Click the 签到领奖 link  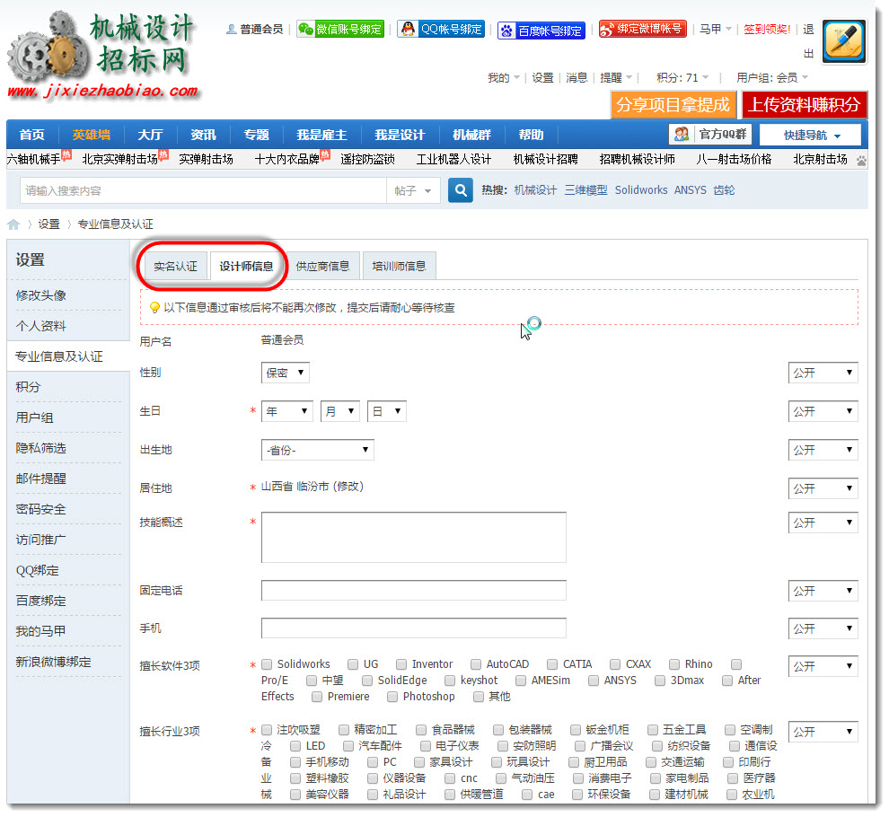[767, 29]
